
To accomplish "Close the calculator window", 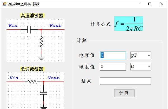I will click(162, 4).
